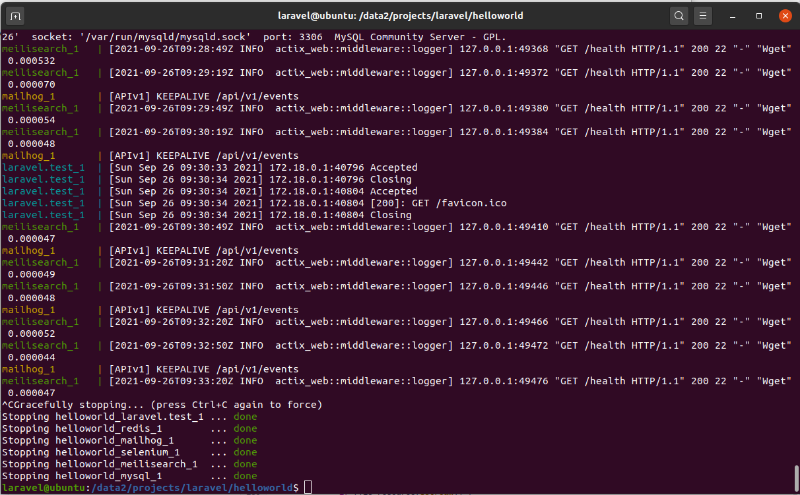Click address 127.0.0.1:49384
This screenshot has height=495, width=800.
point(504,132)
